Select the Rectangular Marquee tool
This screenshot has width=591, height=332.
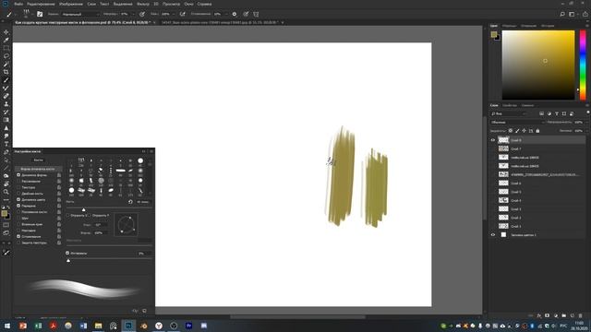point(6,48)
